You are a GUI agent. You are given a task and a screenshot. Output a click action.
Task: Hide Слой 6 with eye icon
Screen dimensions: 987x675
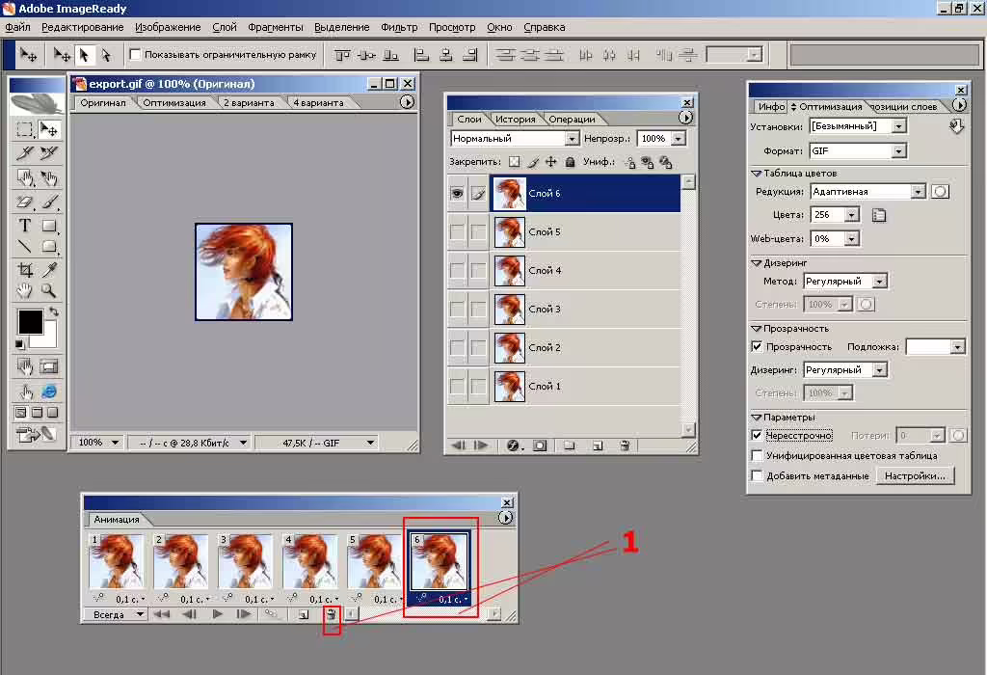coord(458,193)
